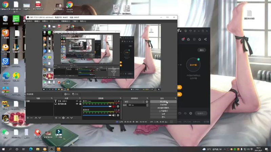Click the add source plus icon
This screenshot has height=152, width=271.
pos(56,118)
